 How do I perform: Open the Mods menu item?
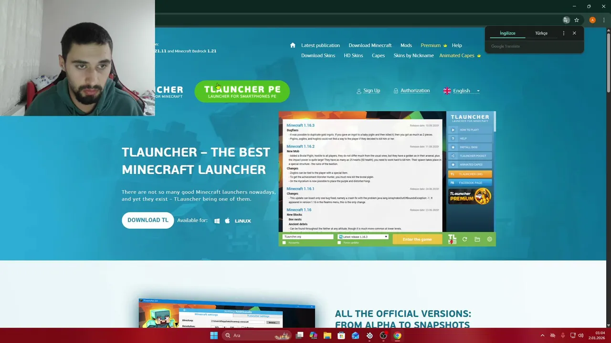pos(406,45)
